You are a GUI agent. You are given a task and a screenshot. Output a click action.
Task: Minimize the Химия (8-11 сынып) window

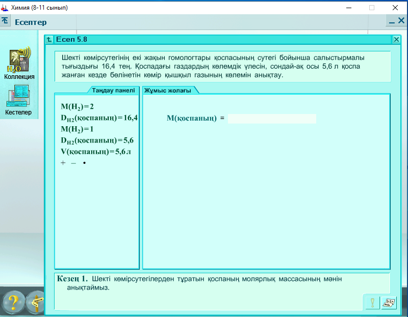349,8
